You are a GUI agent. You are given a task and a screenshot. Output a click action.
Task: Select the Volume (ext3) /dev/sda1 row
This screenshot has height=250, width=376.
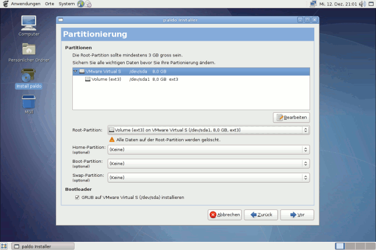191,79
